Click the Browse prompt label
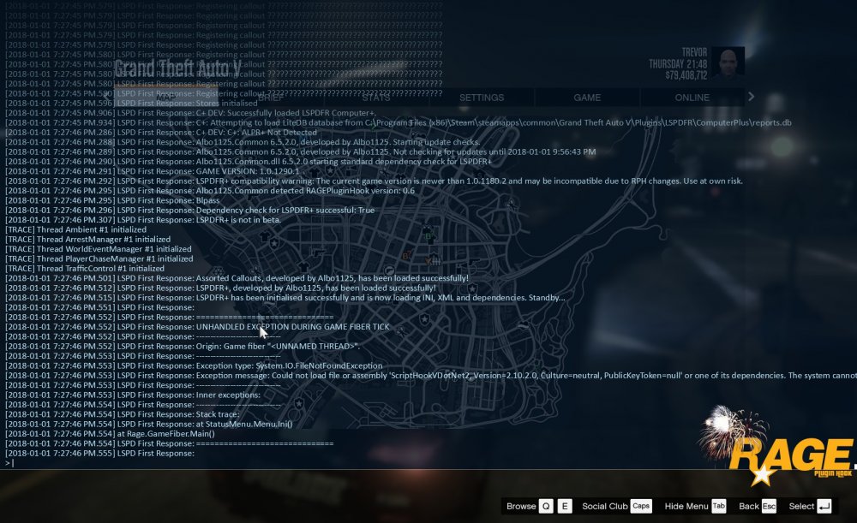The image size is (857, 523). coord(521,506)
